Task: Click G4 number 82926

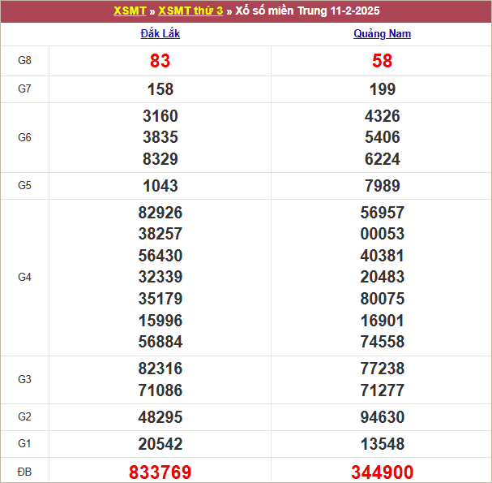Action: tap(160, 213)
